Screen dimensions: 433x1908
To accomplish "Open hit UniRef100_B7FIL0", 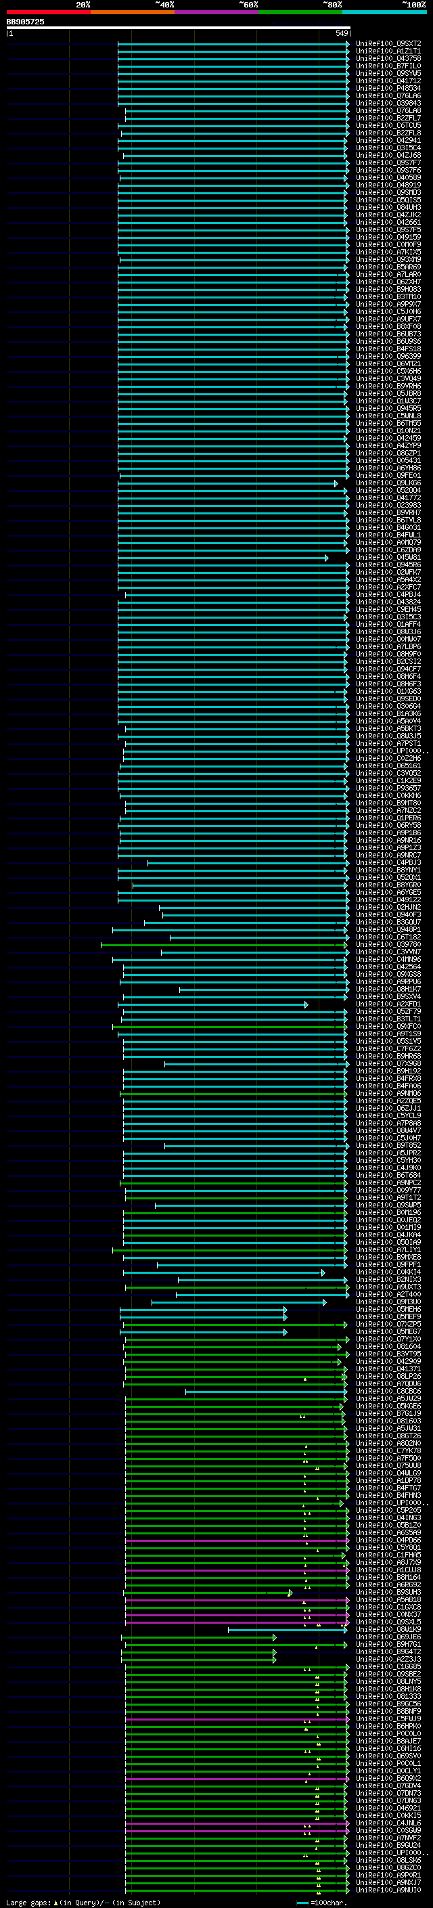I will [x=388, y=66].
